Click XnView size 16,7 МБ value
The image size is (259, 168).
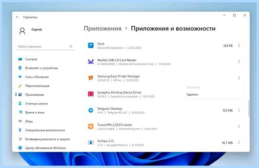coord(227,143)
